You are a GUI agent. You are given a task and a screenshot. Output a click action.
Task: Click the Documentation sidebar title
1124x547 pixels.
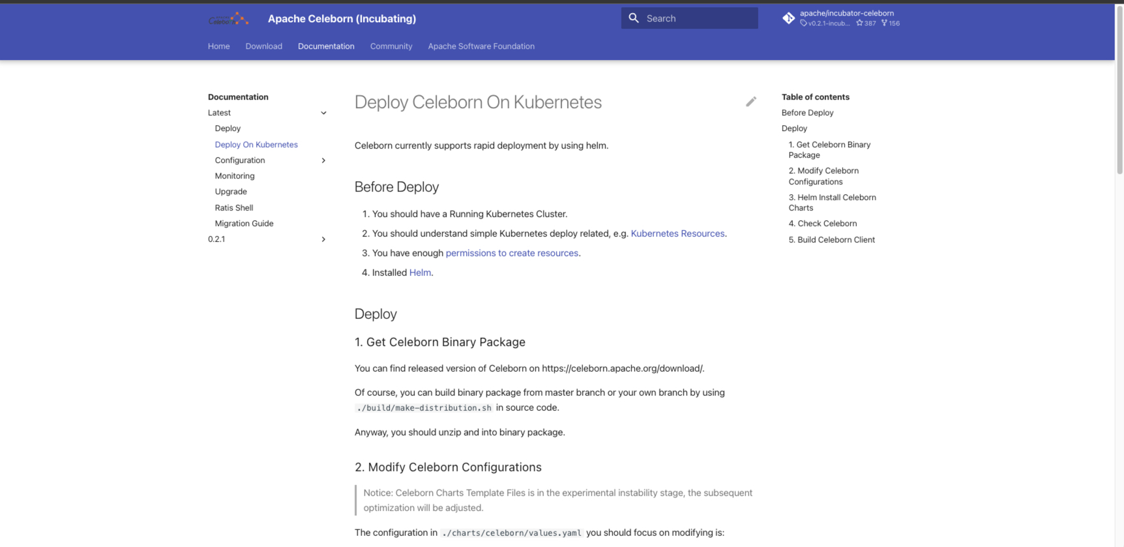point(238,97)
